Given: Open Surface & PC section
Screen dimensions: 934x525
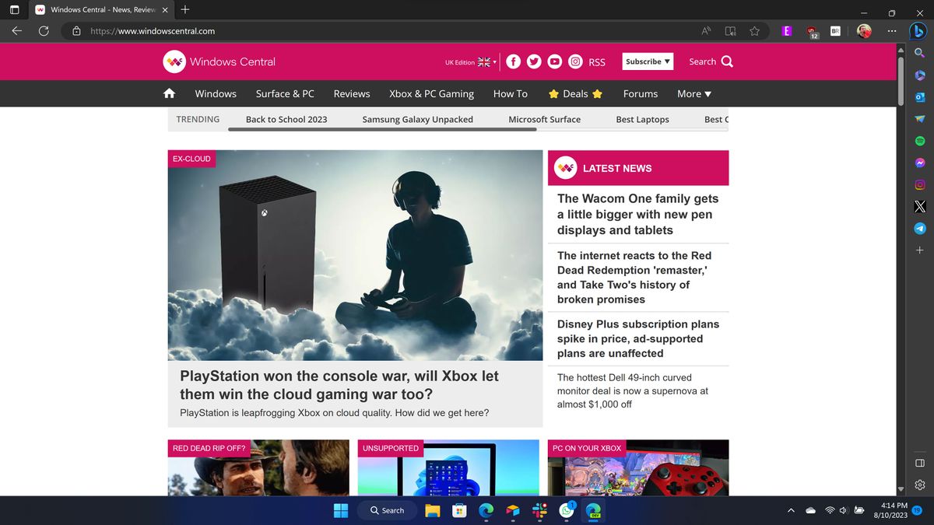Looking at the screenshot, I should [285, 93].
